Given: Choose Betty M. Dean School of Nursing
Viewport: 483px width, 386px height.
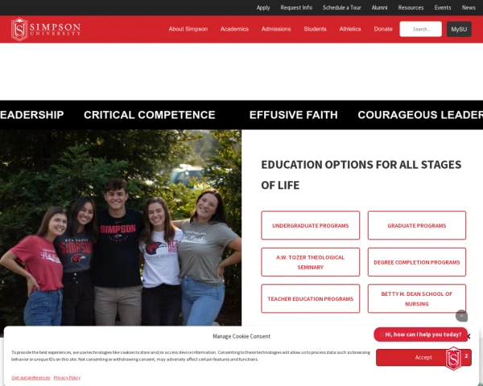Looking at the screenshot, I should tap(416, 298).
